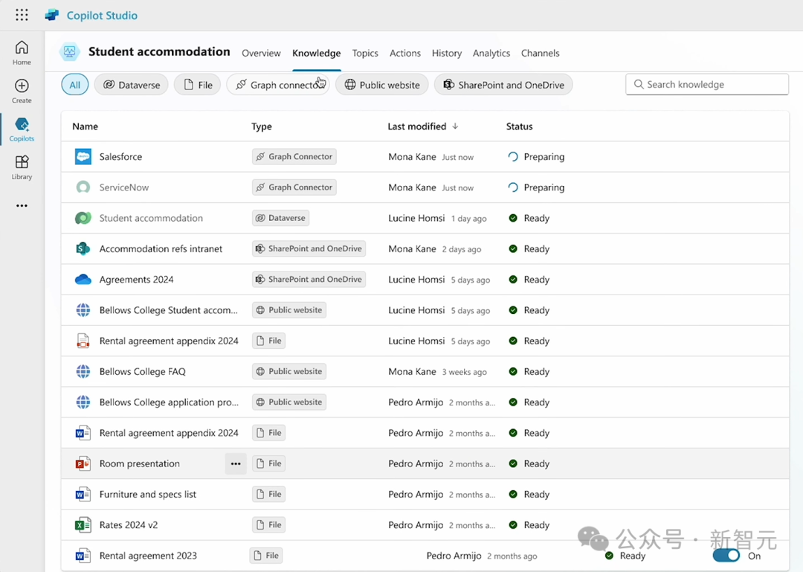
Task: Switch to the Topics tab
Action: 365,53
